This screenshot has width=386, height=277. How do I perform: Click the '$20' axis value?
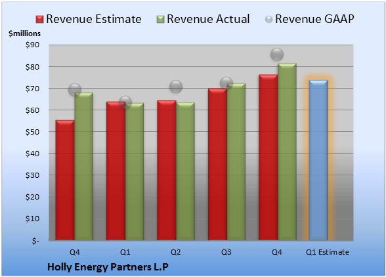point(33,197)
